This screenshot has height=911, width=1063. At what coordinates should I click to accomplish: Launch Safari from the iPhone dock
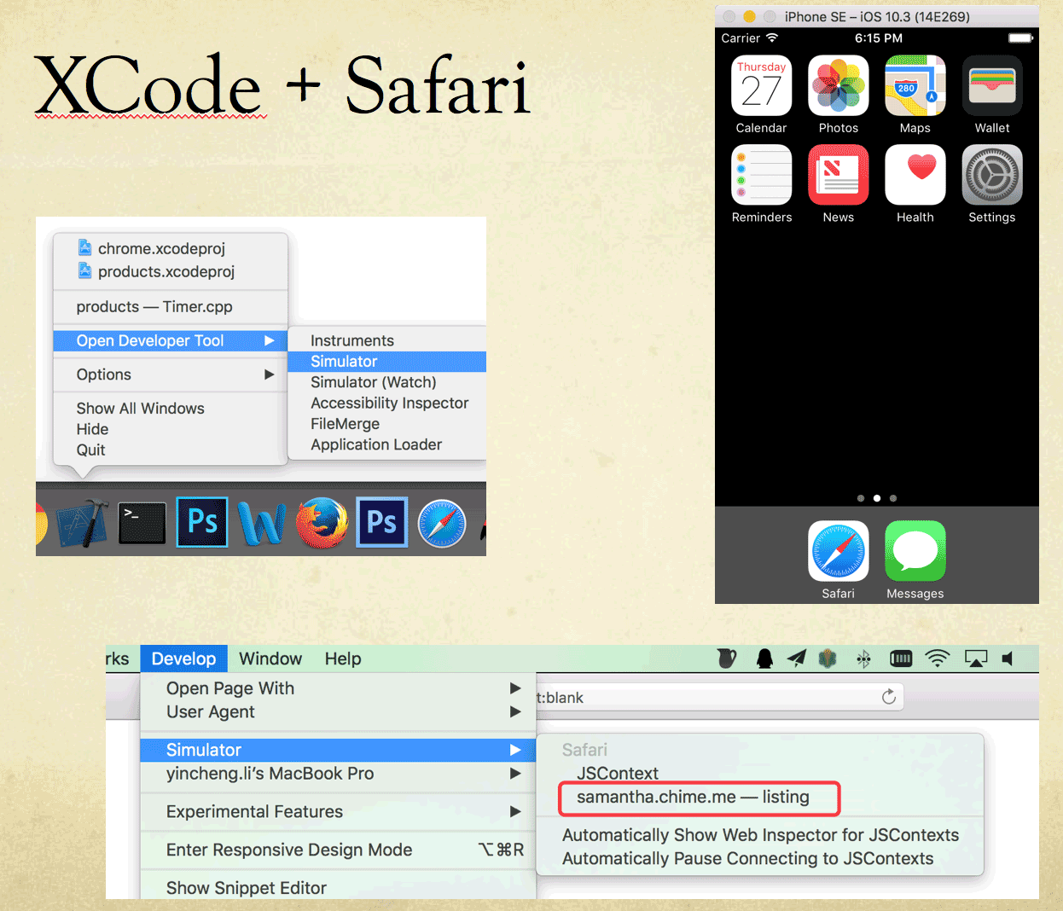coord(838,551)
